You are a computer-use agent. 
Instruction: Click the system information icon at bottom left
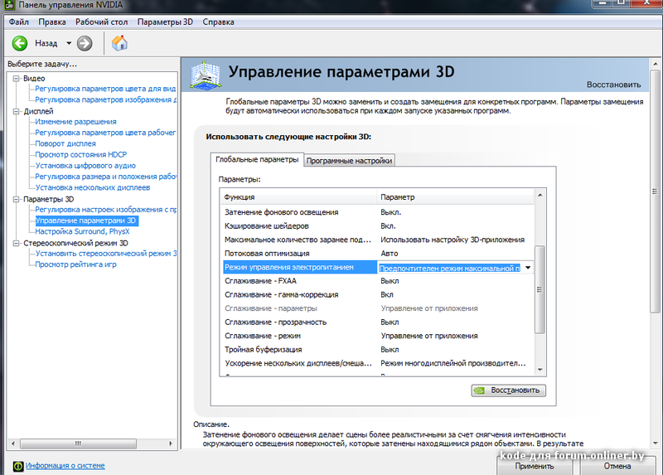click(x=17, y=466)
